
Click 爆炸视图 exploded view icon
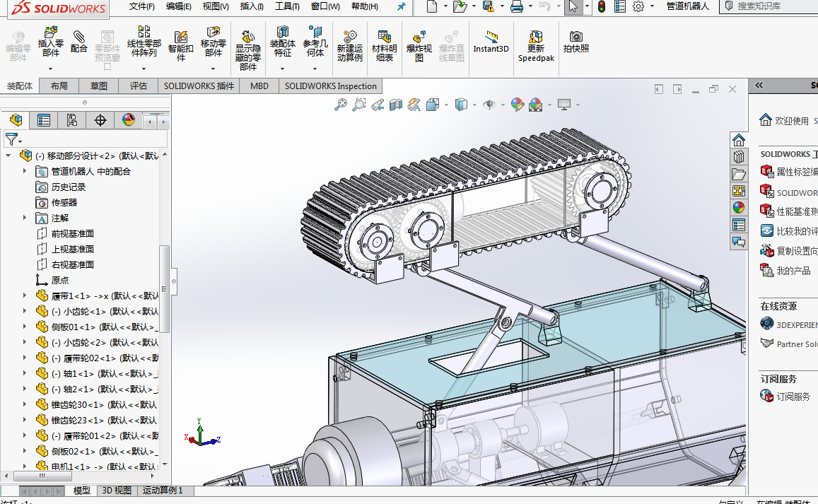[419, 45]
